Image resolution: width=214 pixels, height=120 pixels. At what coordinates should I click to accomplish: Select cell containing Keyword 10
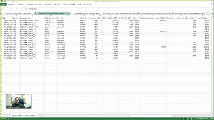pyautogui.click(x=68, y=42)
